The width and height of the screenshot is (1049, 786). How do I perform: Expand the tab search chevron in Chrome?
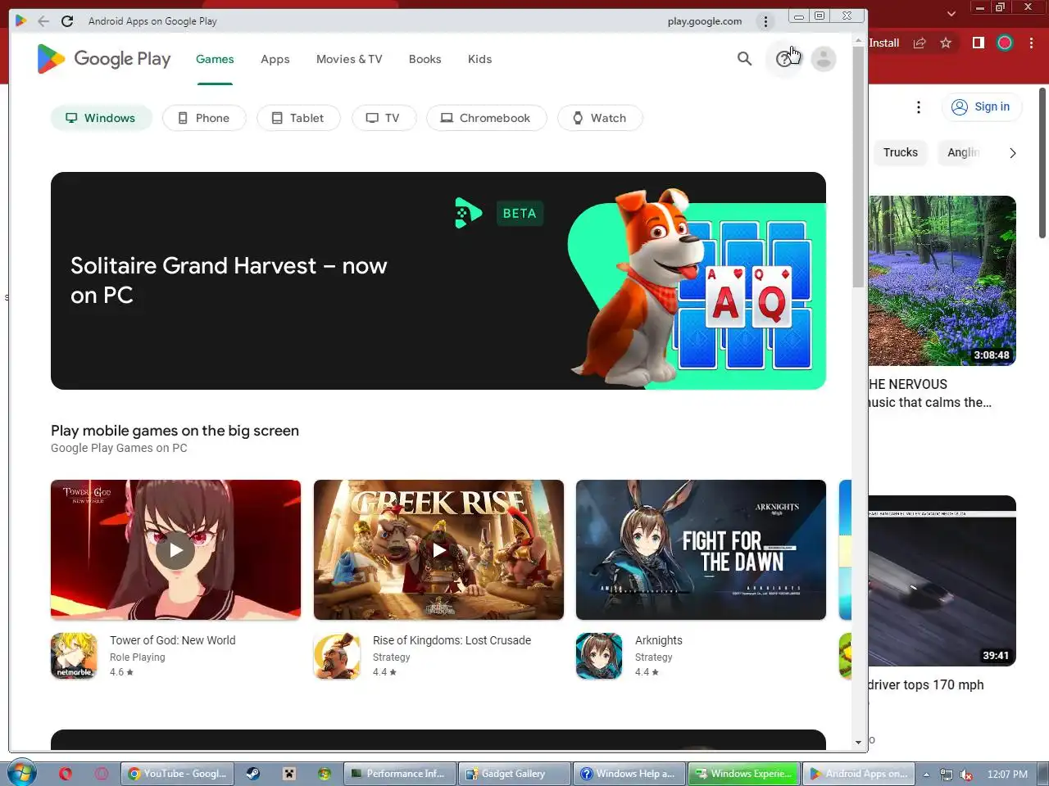pyautogui.click(x=951, y=13)
